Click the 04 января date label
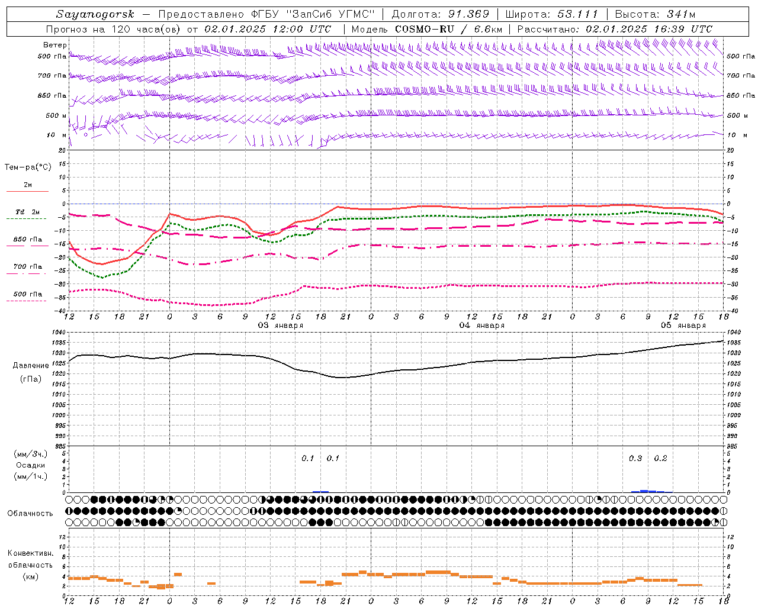Screen dimensions: 758x606 pyautogui.click(x=481, y=325)
